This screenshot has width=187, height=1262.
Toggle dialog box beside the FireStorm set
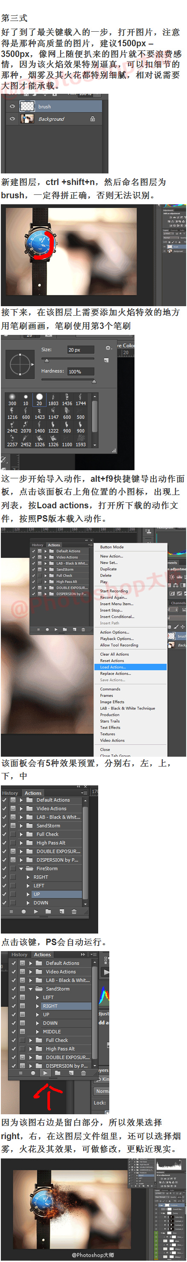tap(13, 868)
